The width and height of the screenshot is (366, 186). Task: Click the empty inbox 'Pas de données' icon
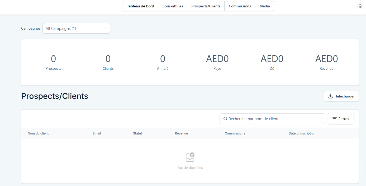(x=190, y=157)
